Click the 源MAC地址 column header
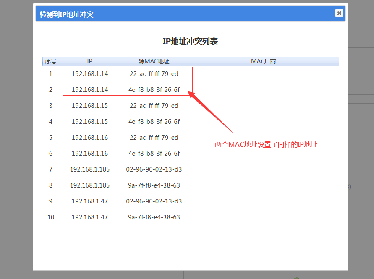 (154, 61)
